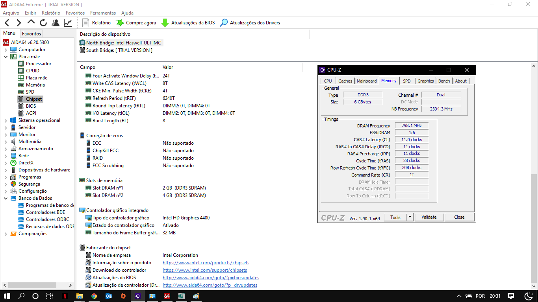Switch to the SPD tab in CPU-Z
The width and height of the screenshot is (538, 302).
tap(407, 81)
